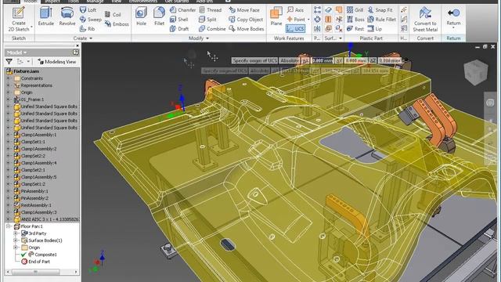Pick the Split tool
Viewport: 501px width, 282px height.
point(207,20)
